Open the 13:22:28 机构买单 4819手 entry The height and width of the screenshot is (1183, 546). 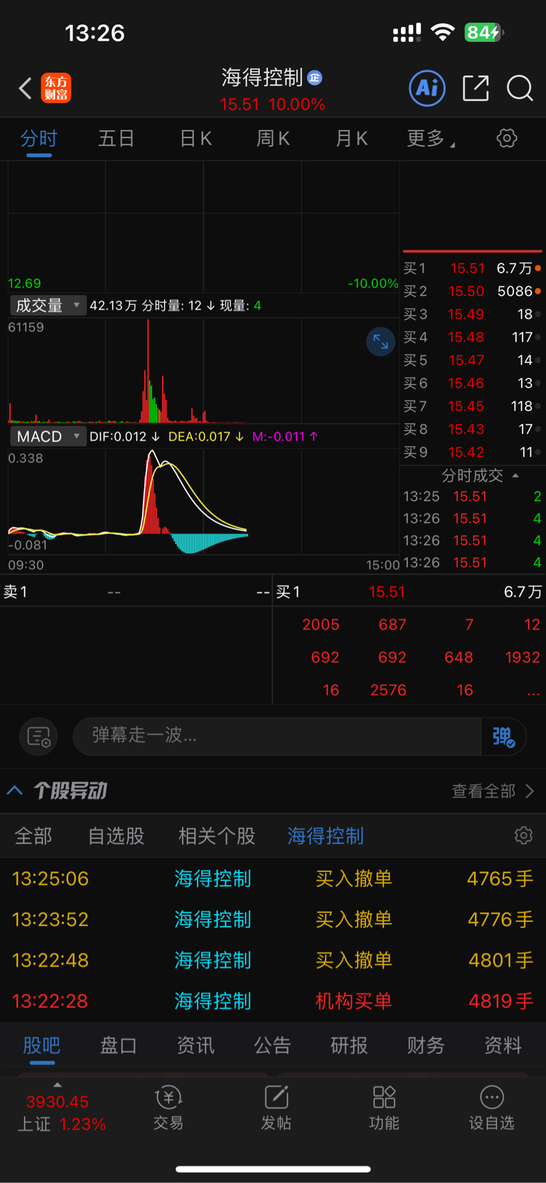273,1001
